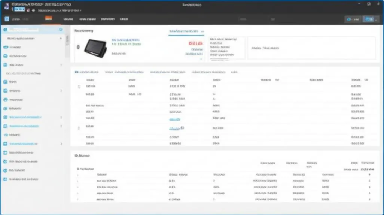Screen dimensions: 384x215
Task: Click the circle icon inside the highlighted sidebar entry
Action: (61, 30)
